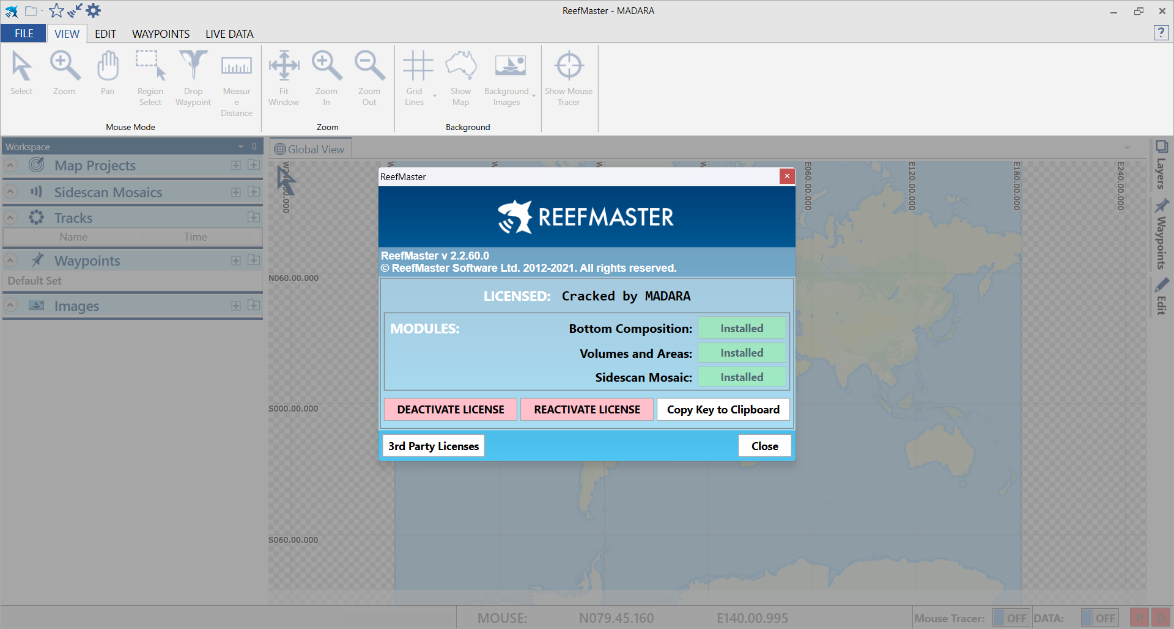Select the Select mouse mode tool
Image resolution: width=1174 pixels, height=629 pixels.
(x=21, y=73)
